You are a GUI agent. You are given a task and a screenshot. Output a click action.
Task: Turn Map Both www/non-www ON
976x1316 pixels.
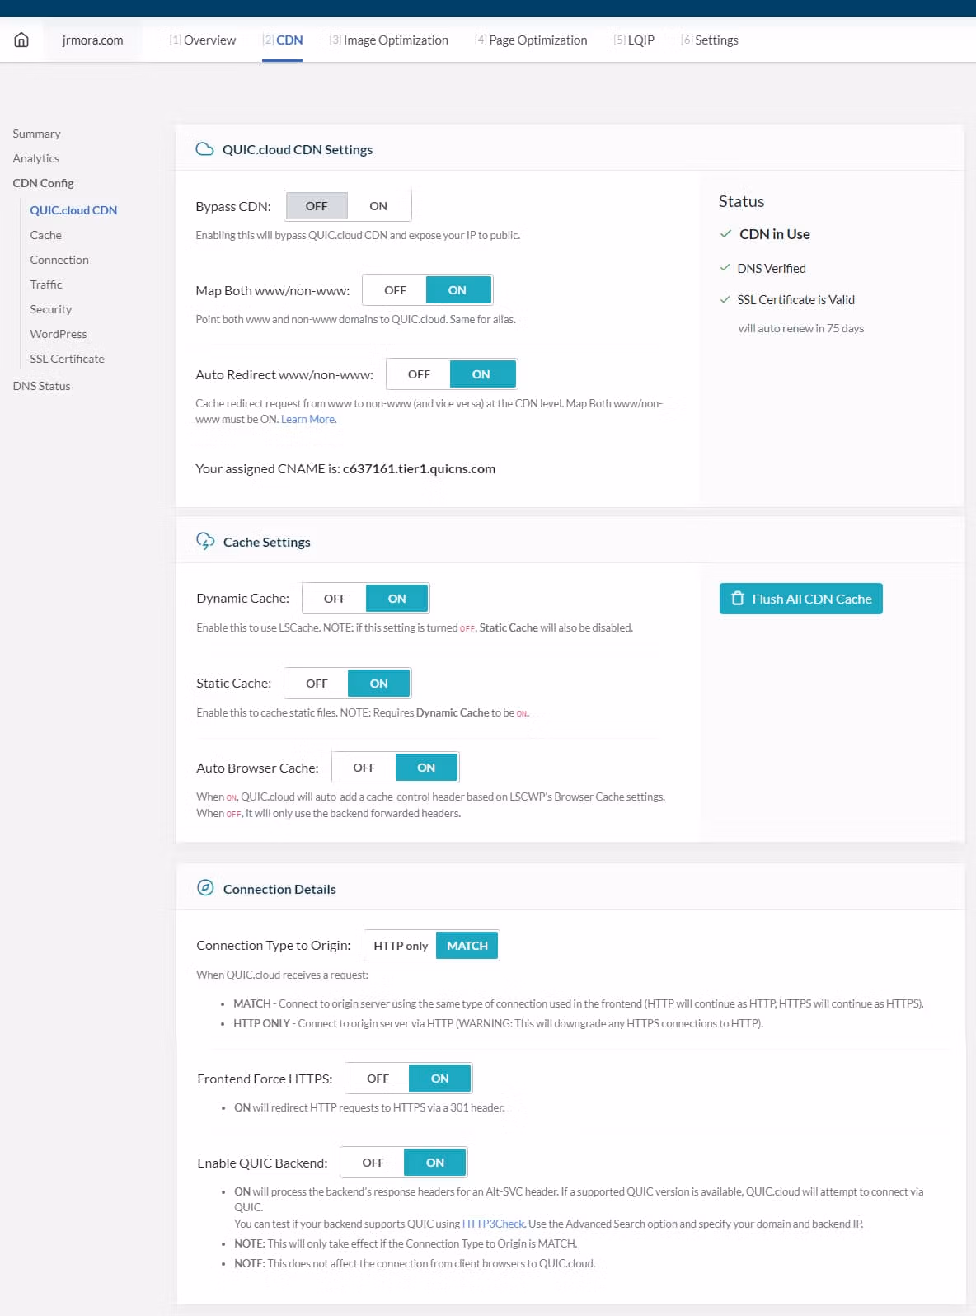457,290
